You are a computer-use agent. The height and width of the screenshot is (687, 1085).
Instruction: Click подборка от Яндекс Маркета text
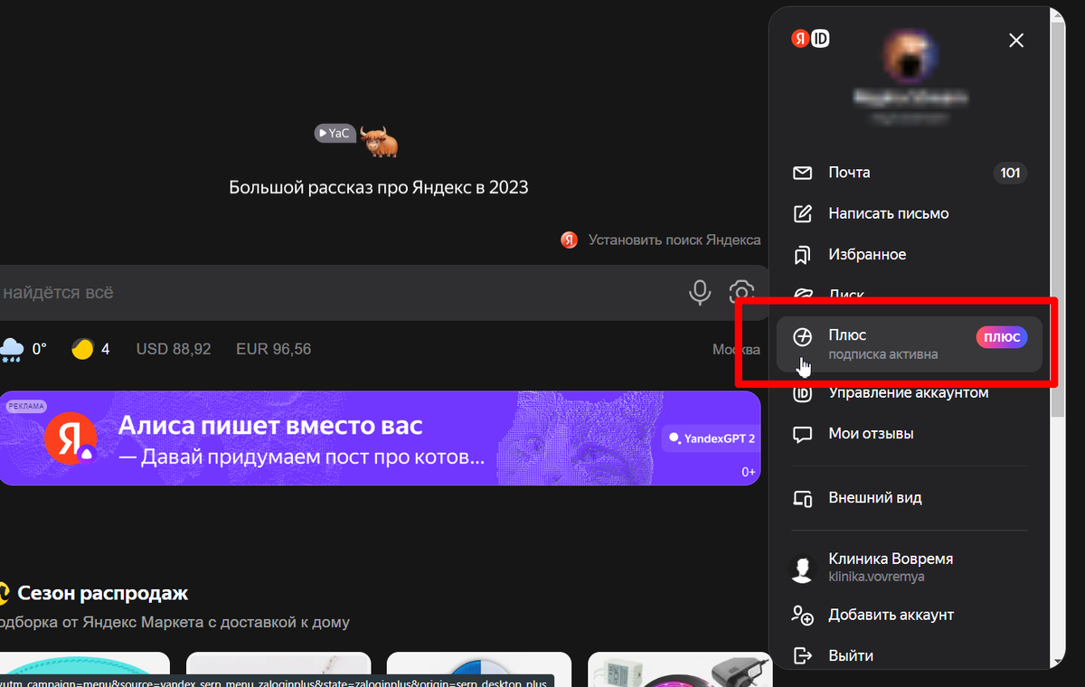pyautogui.click(x=175, y=622)
